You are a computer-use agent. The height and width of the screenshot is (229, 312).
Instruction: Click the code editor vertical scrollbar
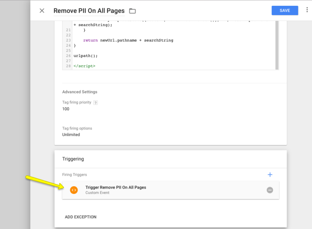277,45
